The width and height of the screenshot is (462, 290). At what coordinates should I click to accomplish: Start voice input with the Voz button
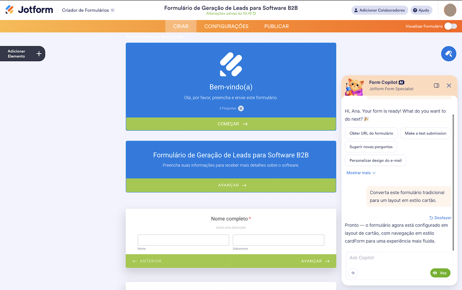coord(440,273)
